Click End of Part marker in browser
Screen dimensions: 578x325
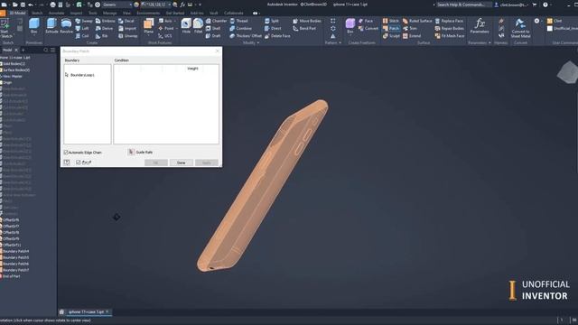click(x=11, y=276)
